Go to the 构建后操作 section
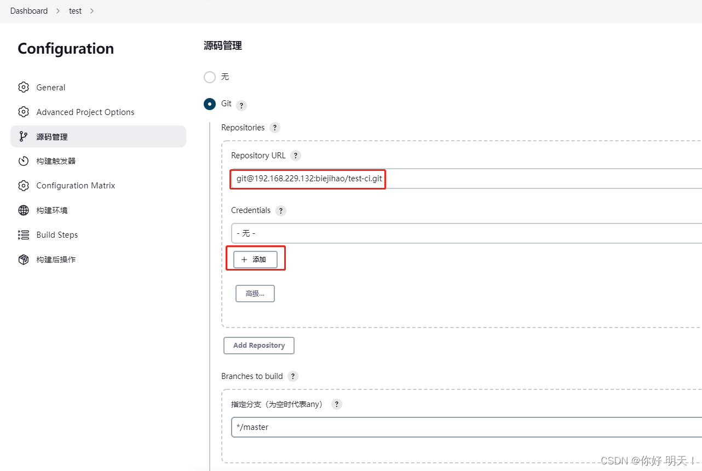702x471 pixels. [x=98, y=260]
